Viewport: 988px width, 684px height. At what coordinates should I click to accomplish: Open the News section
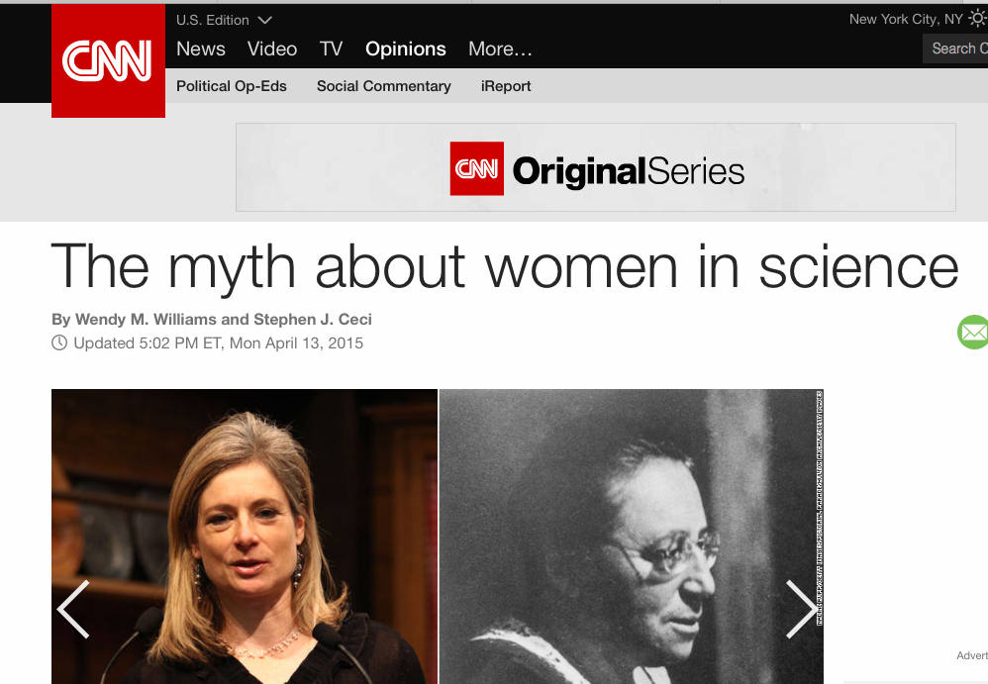pos(200,49)
